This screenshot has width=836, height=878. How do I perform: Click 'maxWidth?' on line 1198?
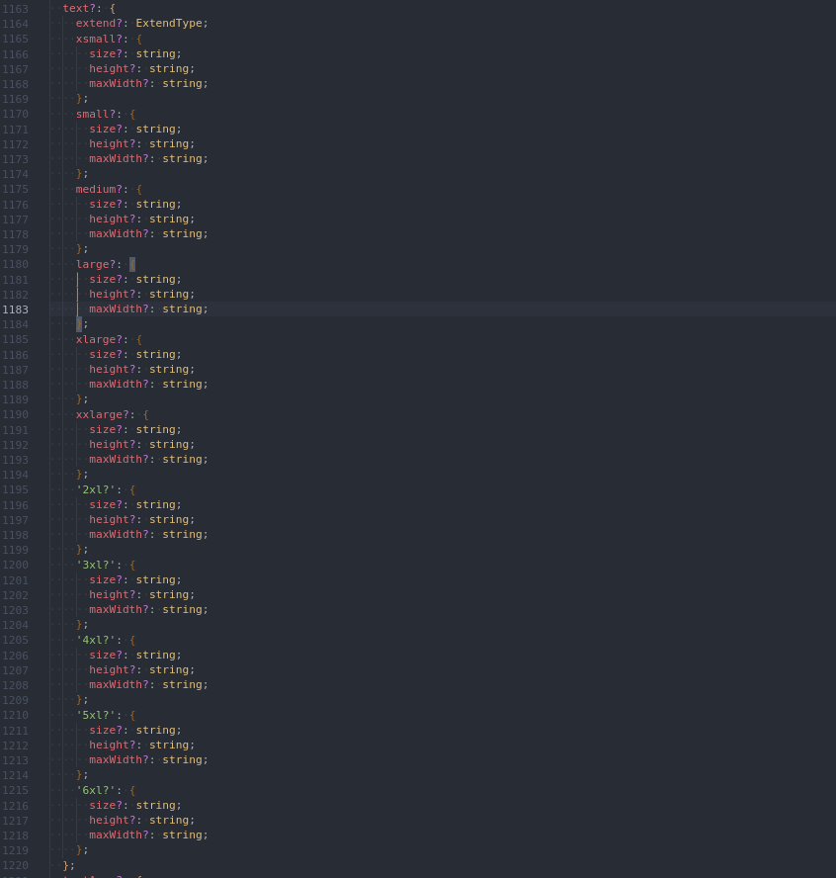pos(120,535)
